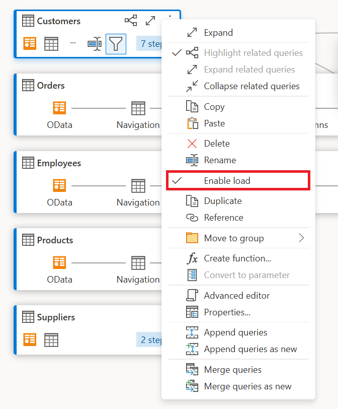Click the highlight related queries icon on Customers card
Image resolution: width=338 pixels, height=409 pixels.
131,20
